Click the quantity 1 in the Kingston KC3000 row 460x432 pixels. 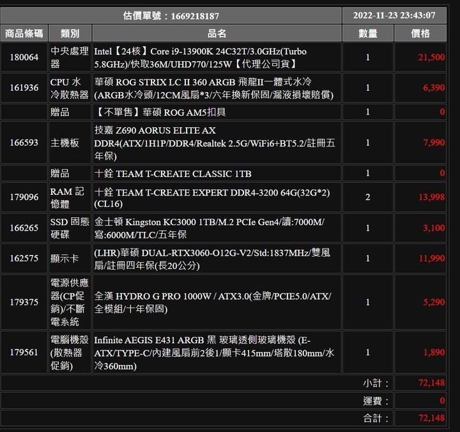(x=368, y=228)
